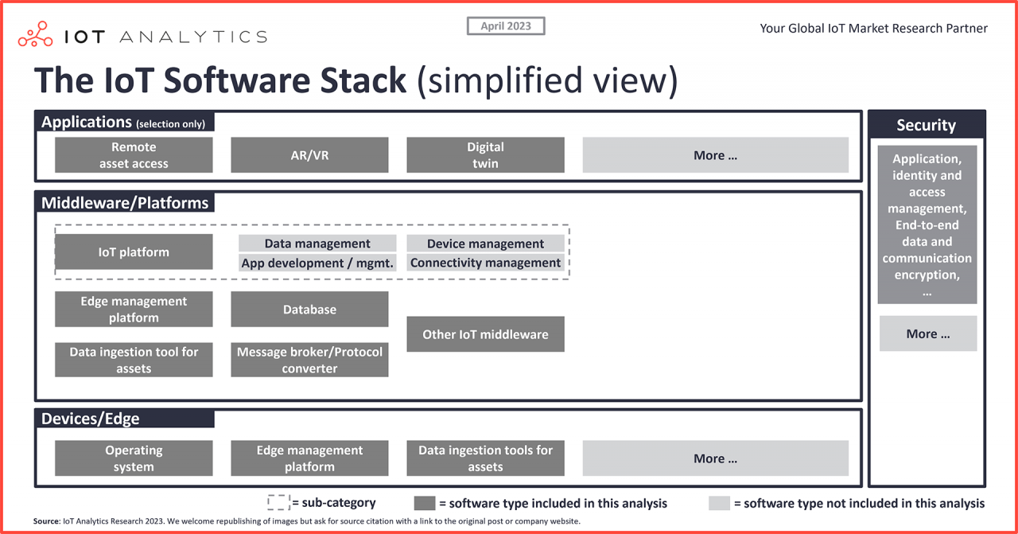
Task: Click the April 2023 date field
Action: (505, 25)
